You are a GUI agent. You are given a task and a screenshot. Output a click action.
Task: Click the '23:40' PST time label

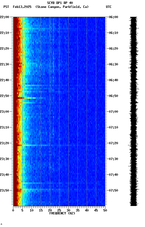(x=4, y=175)
